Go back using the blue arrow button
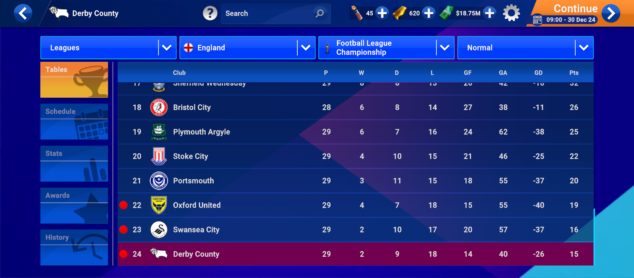Image resolution: width=634 pixels, height=278 pixels. (x=23, y=14)
